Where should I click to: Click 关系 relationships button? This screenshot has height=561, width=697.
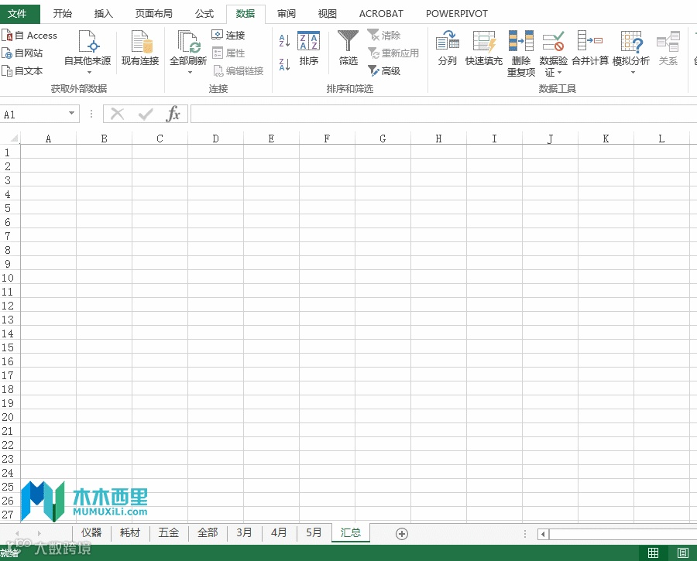tap(668, 48)
